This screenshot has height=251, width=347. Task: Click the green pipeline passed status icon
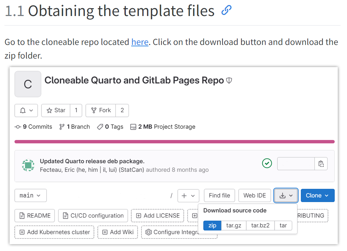click(x=267, y=163)
